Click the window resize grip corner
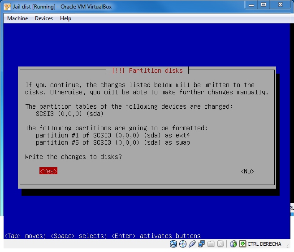This screenshot has width=294, height=252. pyautogui.click(x=288, y=246)
